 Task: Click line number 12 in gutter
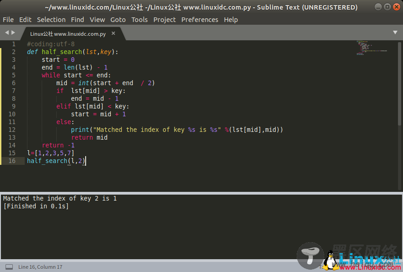(x=12, y=130)
